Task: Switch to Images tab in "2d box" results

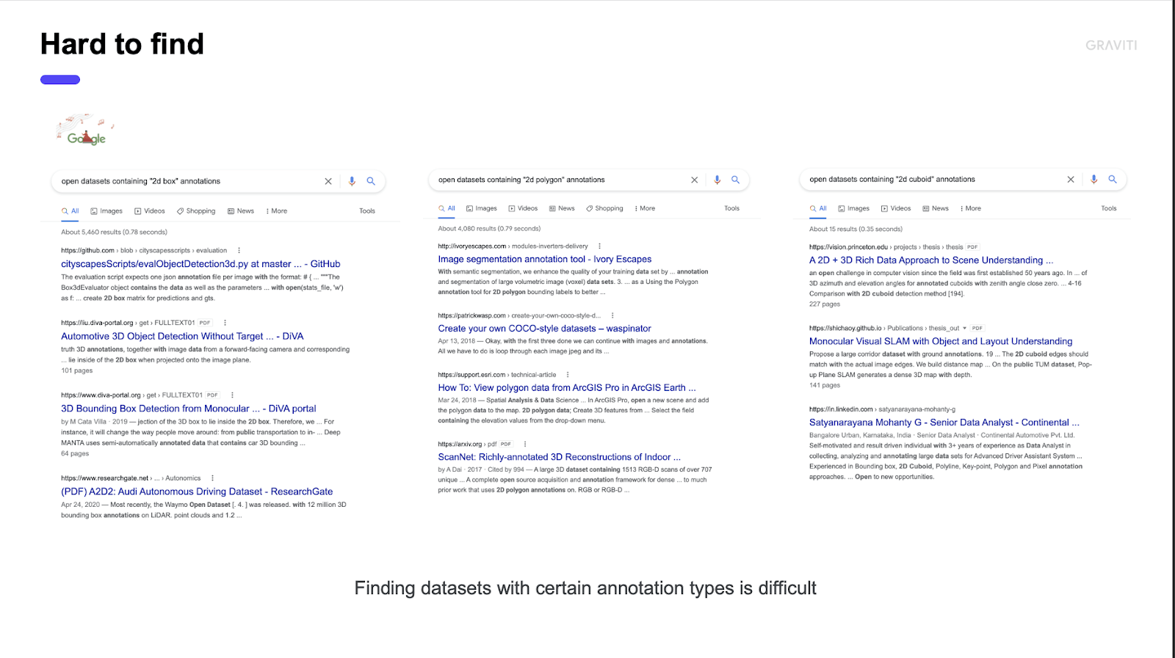Action: [106, 211]
